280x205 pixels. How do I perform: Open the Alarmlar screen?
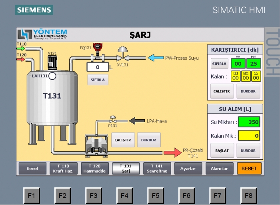pos(219,168)
